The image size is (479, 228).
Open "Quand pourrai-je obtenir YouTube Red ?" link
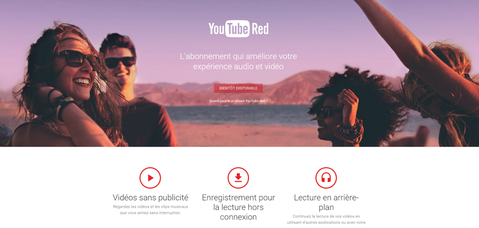(238, 101)
